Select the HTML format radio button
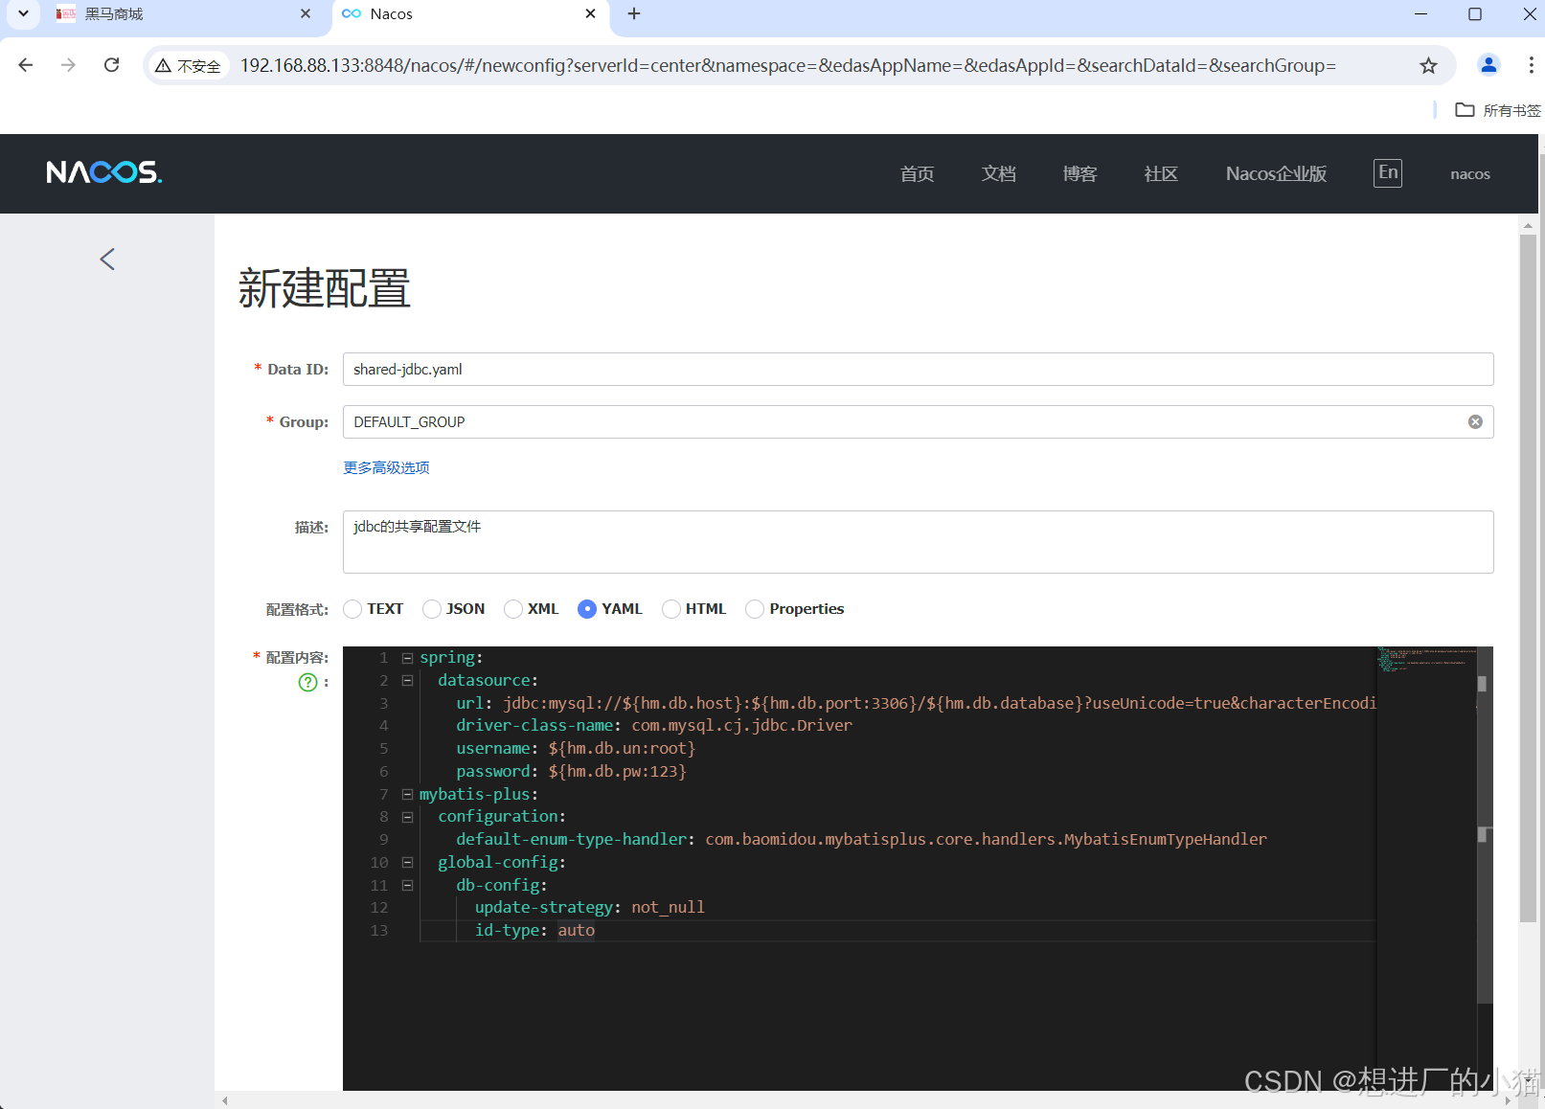Viewport: 1545px width, 1109px height. click(x=671, y=609)
